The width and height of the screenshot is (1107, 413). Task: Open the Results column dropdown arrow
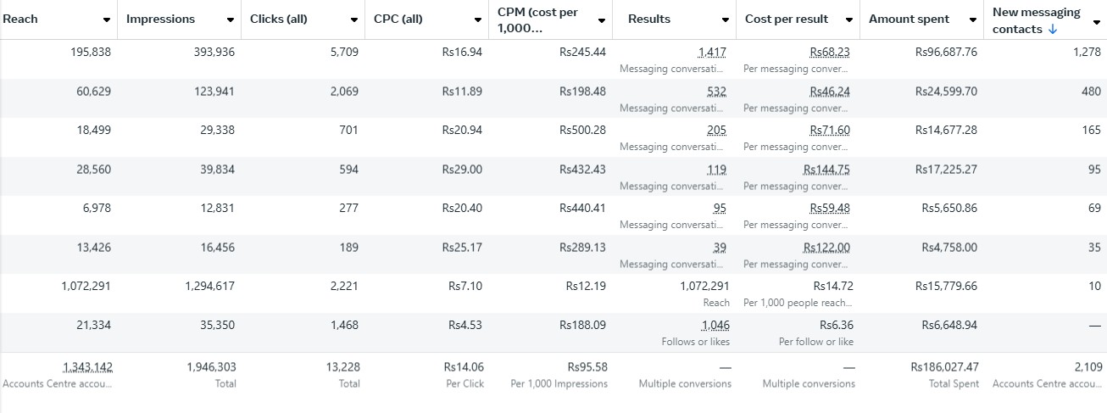[726, 20]
